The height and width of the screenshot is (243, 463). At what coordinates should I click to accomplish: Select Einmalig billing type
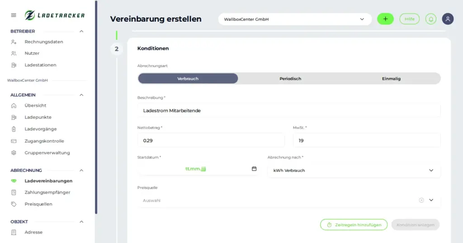click(391, 79)
